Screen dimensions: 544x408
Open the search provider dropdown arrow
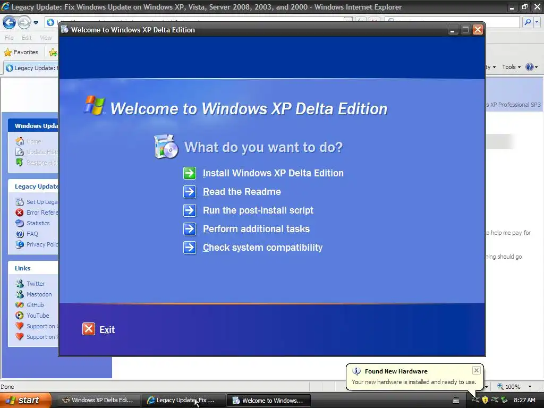pos(537,22)
